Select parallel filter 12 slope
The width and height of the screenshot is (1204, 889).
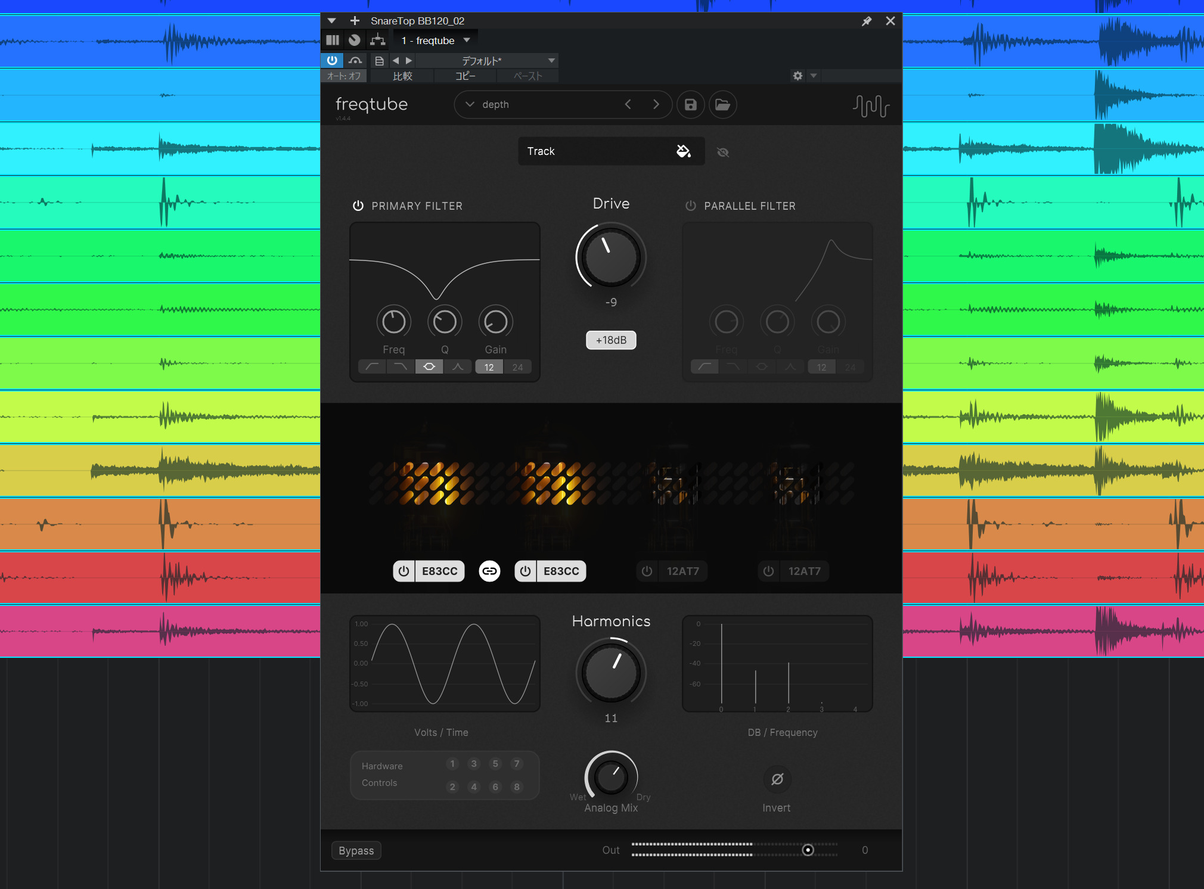[822, 367]
